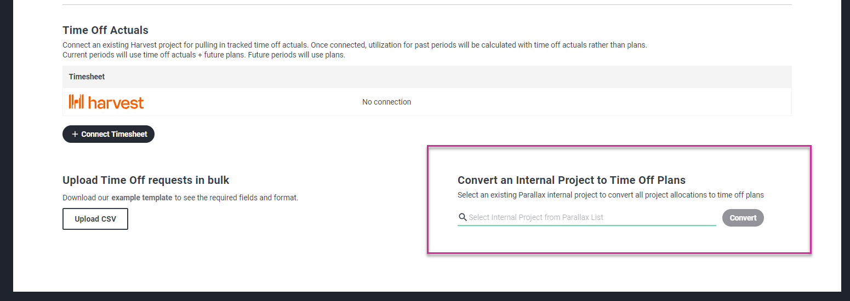Select the No connection status text

pos(386,102)
